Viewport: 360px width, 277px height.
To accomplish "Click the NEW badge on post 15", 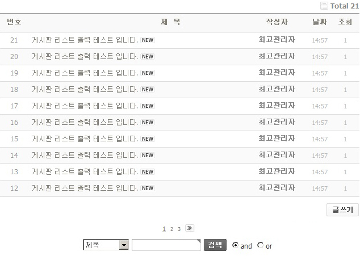I will [148, 139].
